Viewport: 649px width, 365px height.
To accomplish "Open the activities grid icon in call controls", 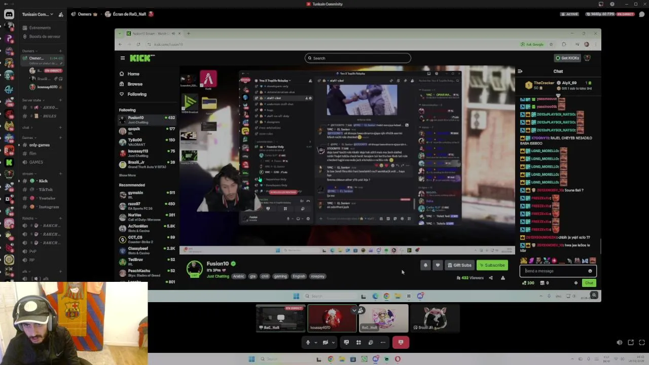I will (358, 343).
